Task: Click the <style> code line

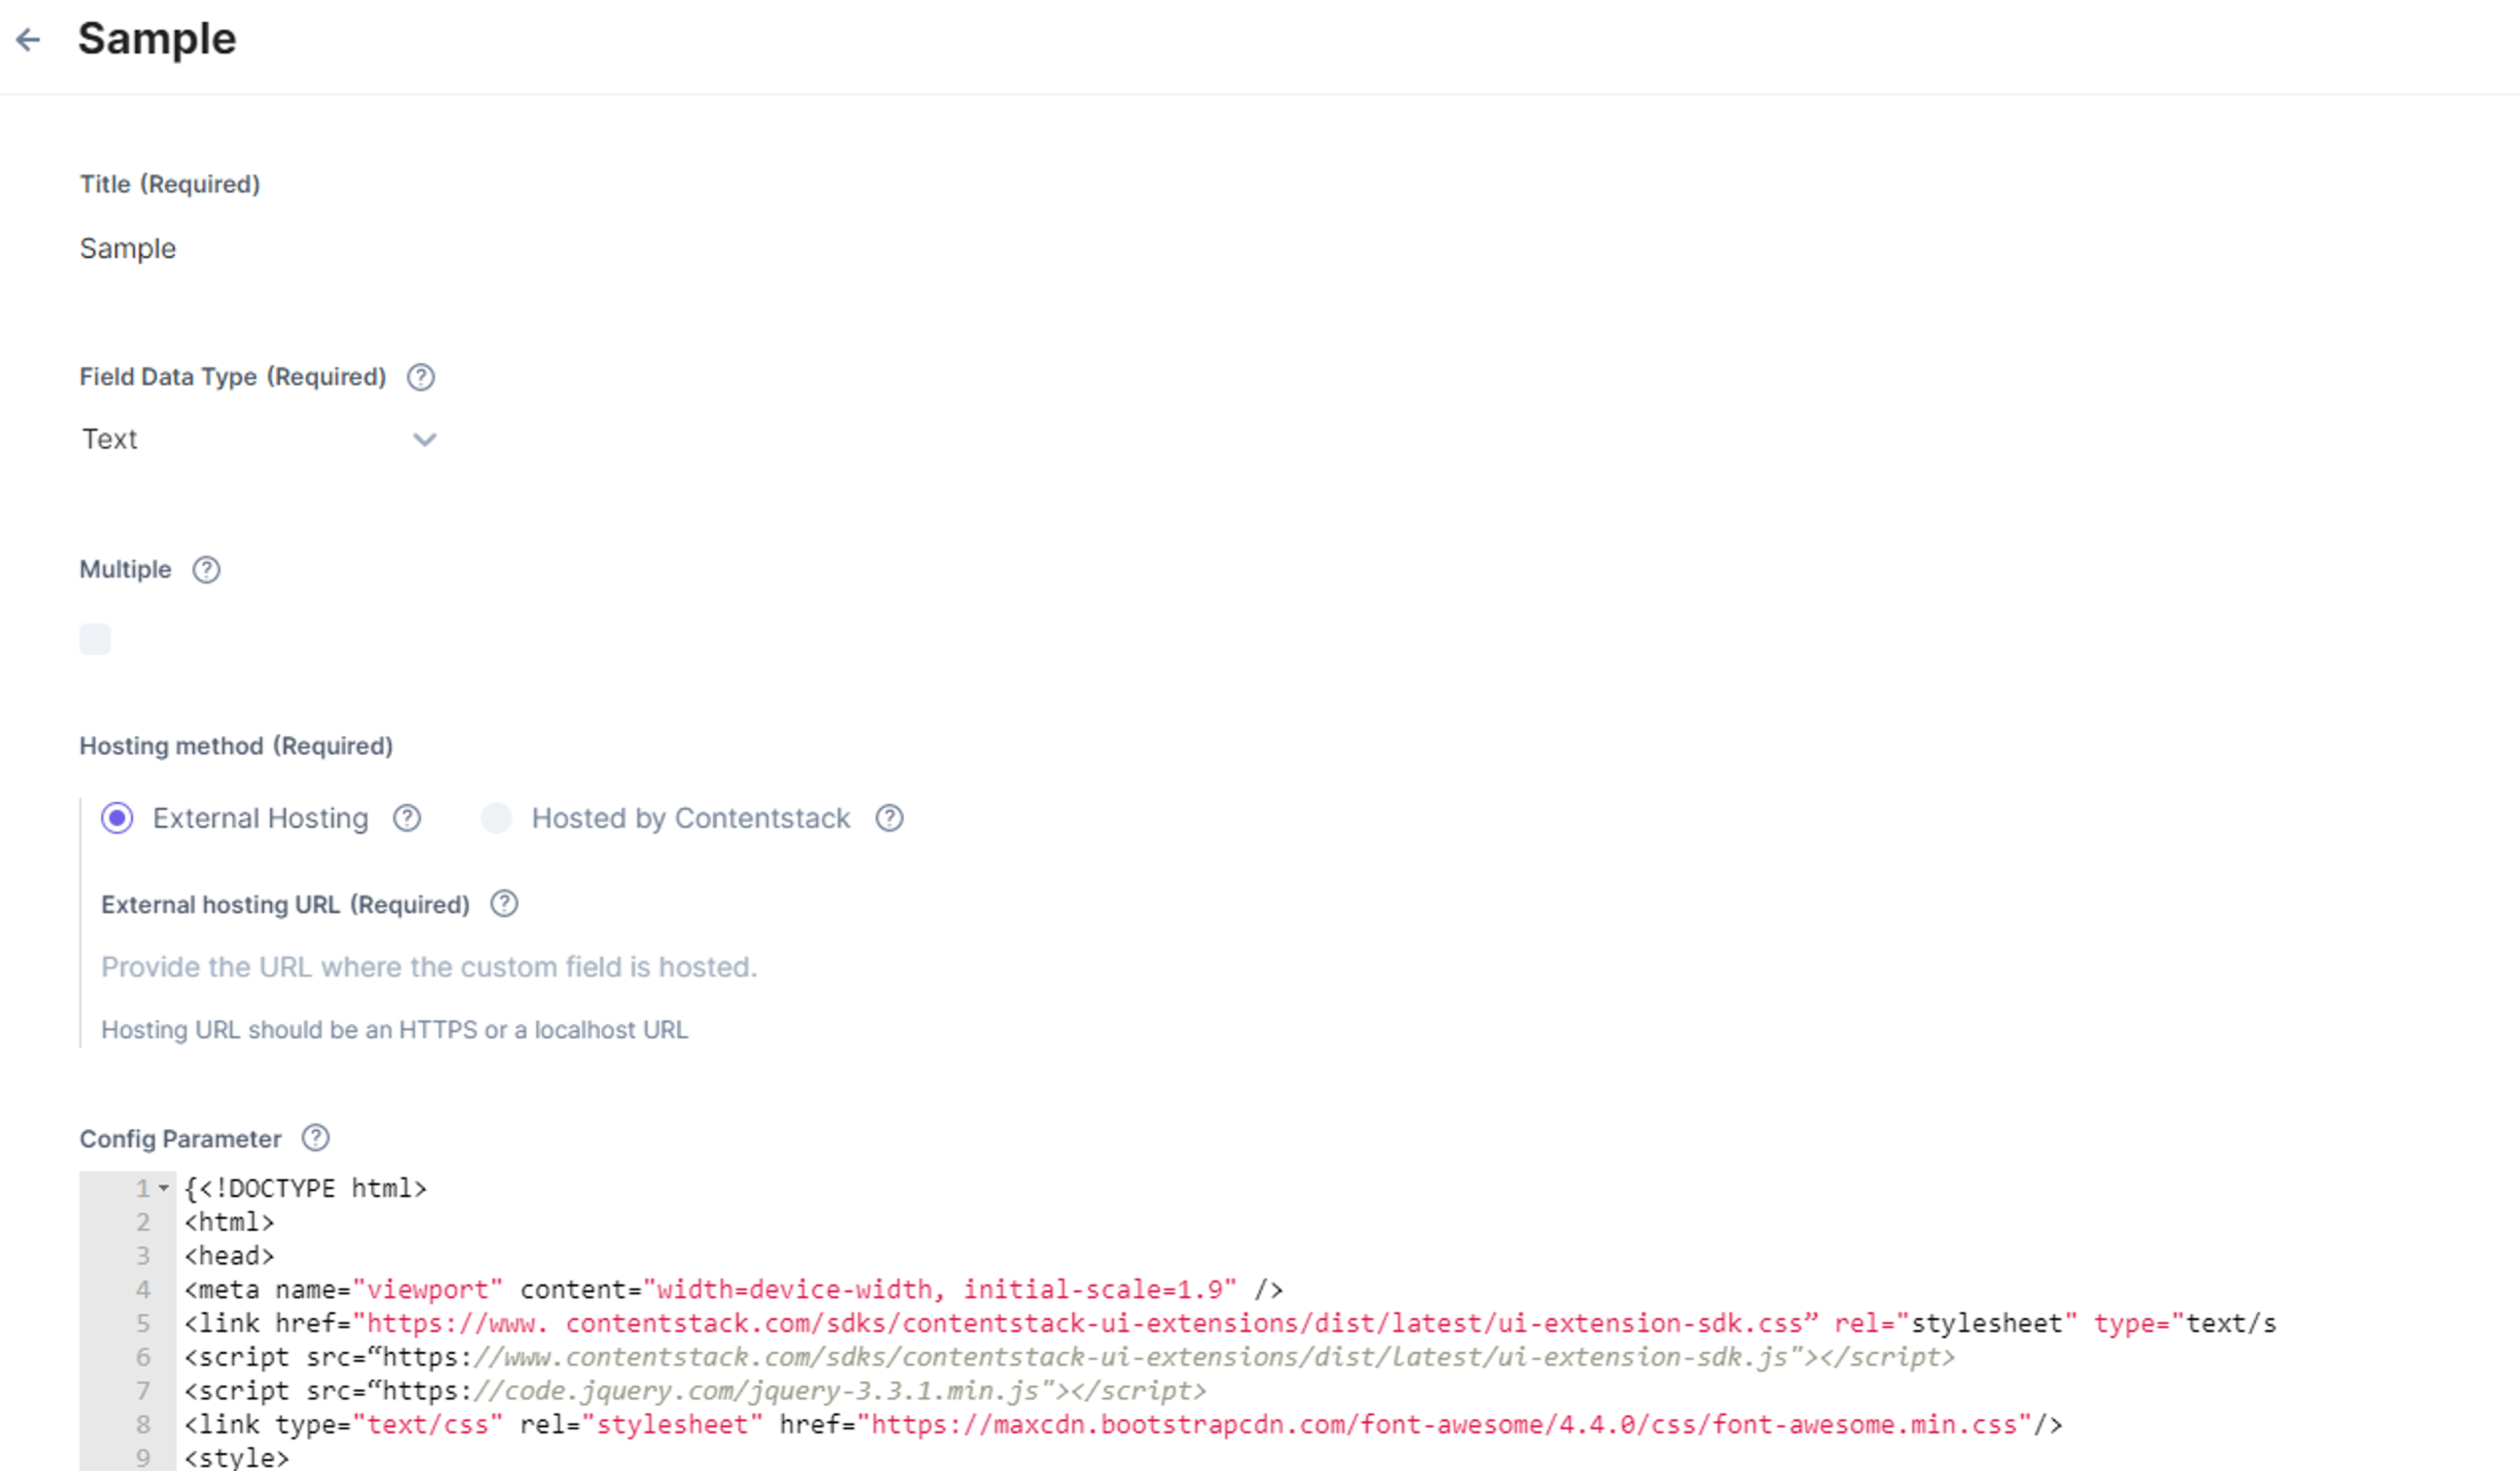Action: click(237, 1458)
